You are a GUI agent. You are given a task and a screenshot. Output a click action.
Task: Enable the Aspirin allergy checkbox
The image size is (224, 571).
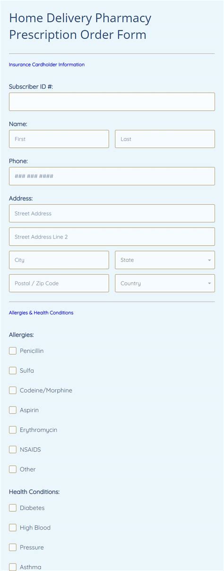(x=13, y=410)
